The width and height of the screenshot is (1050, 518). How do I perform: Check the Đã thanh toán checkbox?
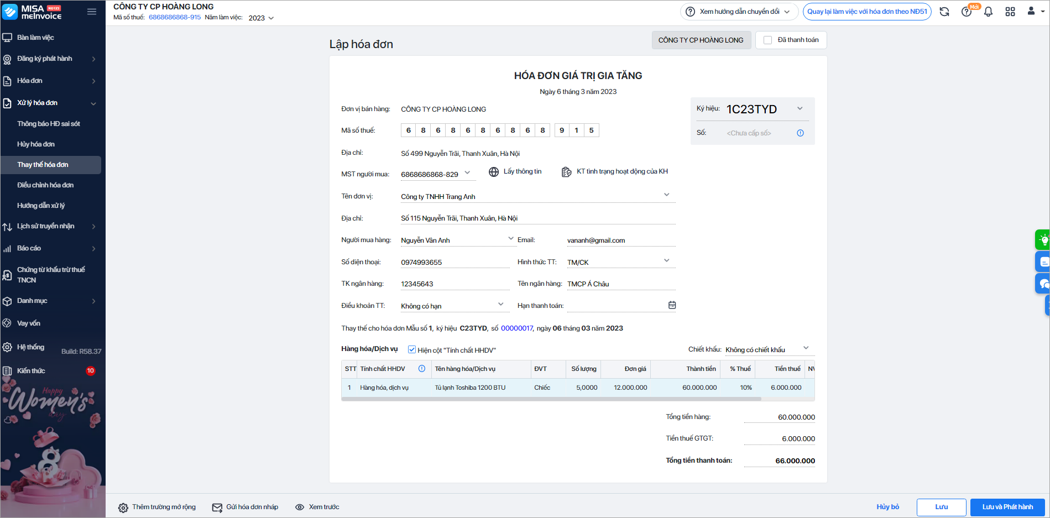[x=767, y=40]
